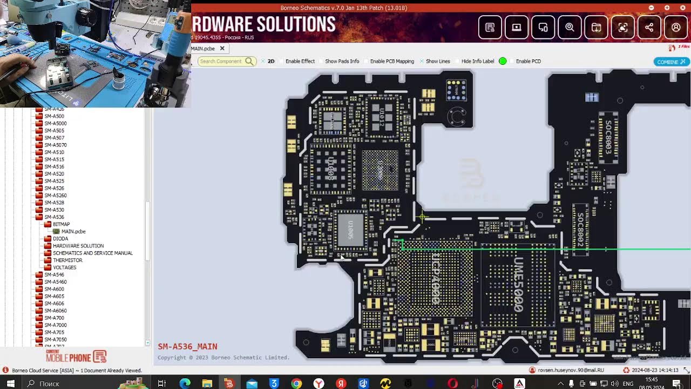Click the screen display toolbar icon

tap(517, 28)
